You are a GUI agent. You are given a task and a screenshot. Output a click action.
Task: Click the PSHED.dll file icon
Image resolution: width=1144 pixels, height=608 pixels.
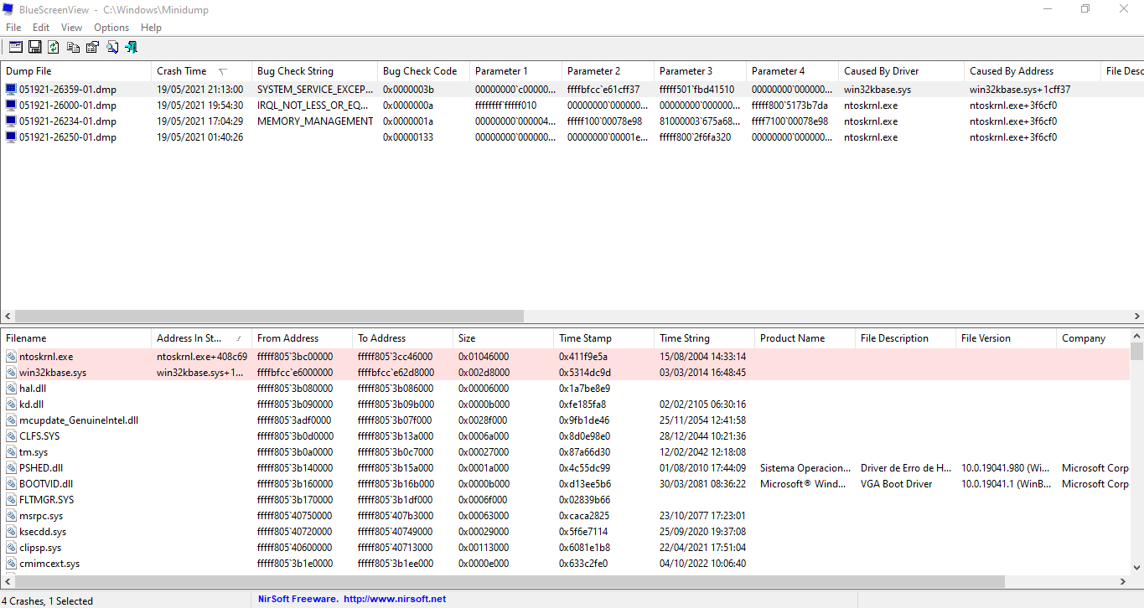pyautogui.click(x=11, y=467)
